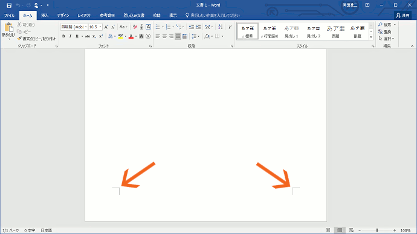Open Borders dropdown arrow
Screen dimensions: 417x234
(222, 36)
